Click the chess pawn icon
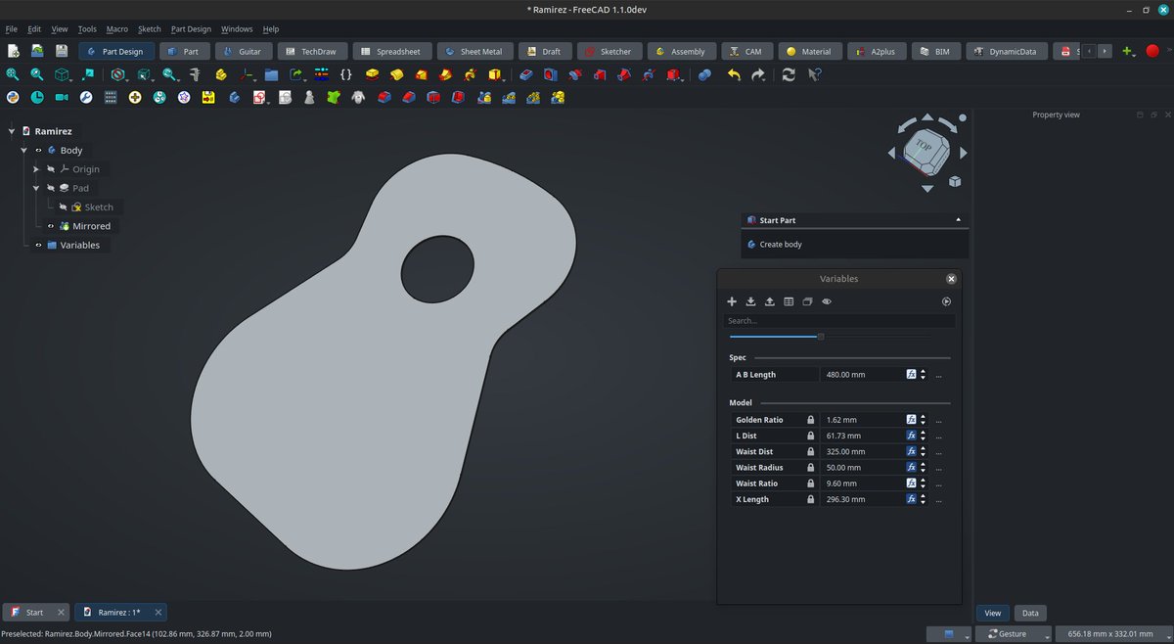The image size is (1174, 644). [309, 98]
